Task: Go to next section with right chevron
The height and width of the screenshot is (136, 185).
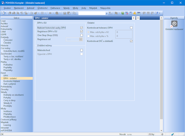Action: pos(138,18)
